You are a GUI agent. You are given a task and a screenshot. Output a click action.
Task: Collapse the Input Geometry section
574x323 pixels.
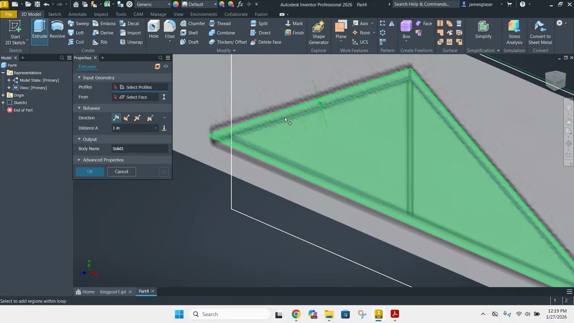(79, 78)
